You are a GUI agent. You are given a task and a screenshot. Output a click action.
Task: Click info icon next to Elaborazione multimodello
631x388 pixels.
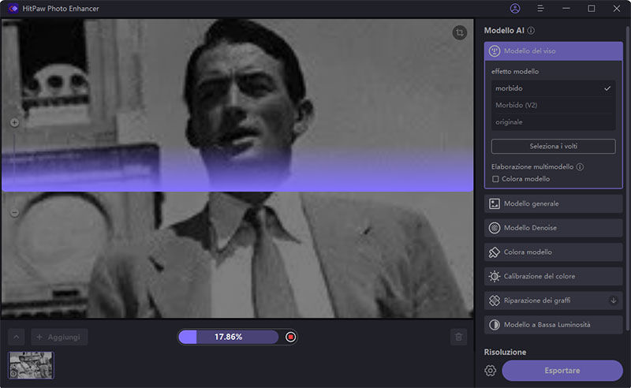(580, 166)
